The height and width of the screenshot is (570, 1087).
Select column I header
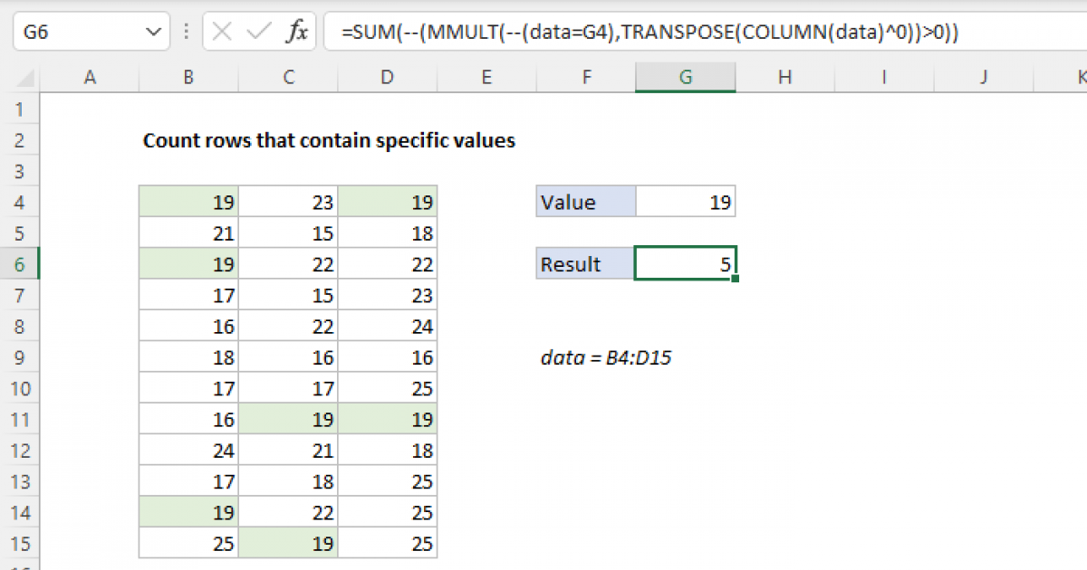point(884,79)
